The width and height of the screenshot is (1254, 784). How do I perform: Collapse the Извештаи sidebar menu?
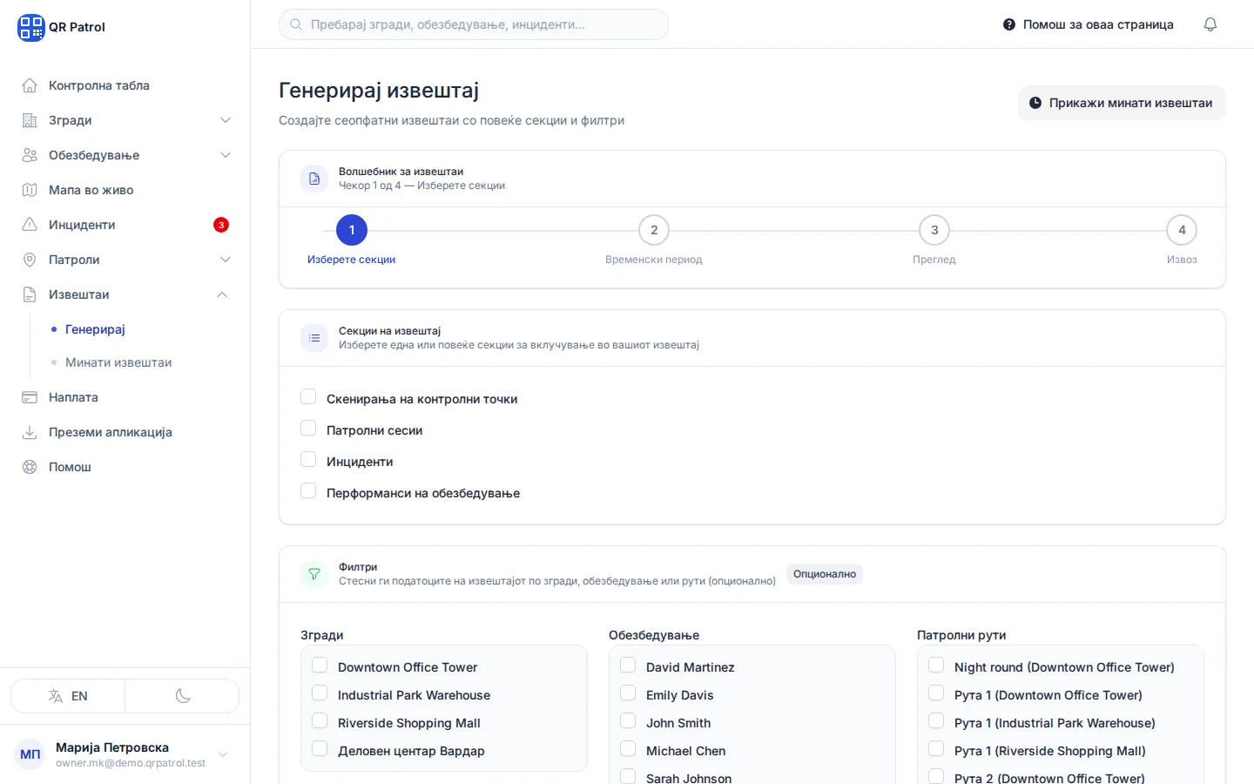click(x=125, y=294)
